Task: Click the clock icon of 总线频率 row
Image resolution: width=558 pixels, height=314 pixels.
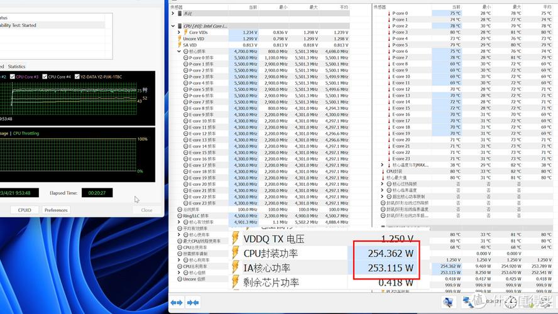Action: 180,210
